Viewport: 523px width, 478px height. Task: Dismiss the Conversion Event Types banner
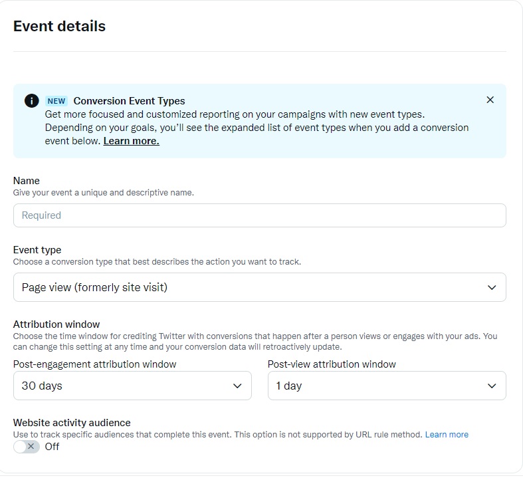pyautogui.click(x=490, y=100)
